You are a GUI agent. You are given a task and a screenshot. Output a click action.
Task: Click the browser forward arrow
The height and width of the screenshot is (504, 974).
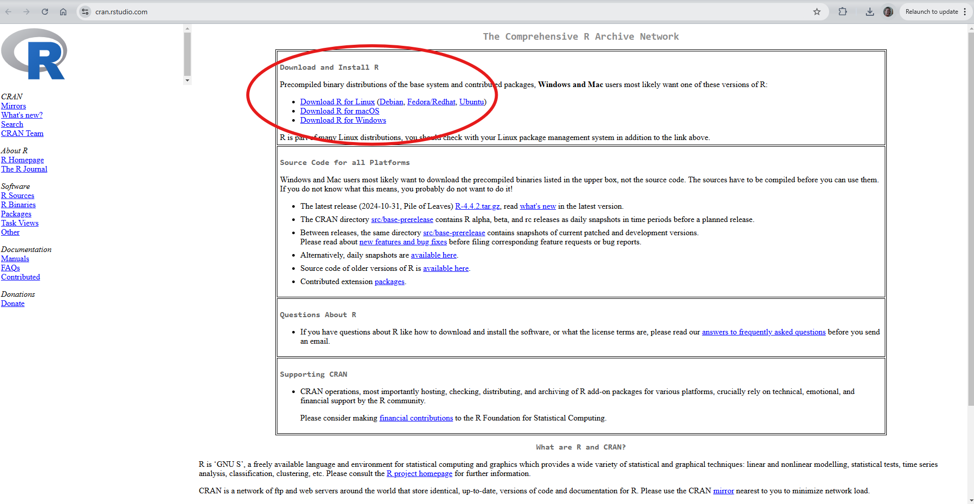click(x=27, y=12)
